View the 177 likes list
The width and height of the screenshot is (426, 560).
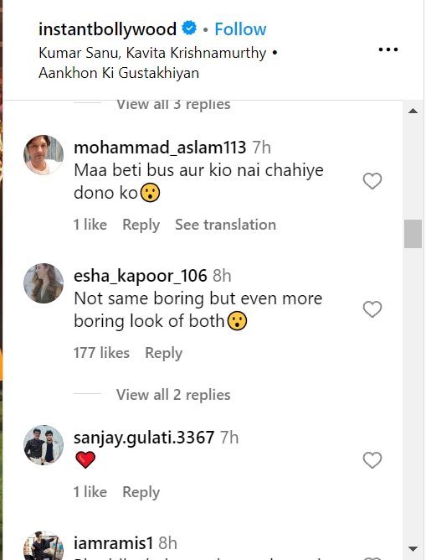click(101, 353)
